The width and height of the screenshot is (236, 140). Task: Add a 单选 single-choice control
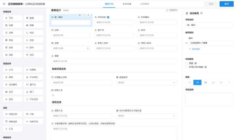(x=13, y=40)
